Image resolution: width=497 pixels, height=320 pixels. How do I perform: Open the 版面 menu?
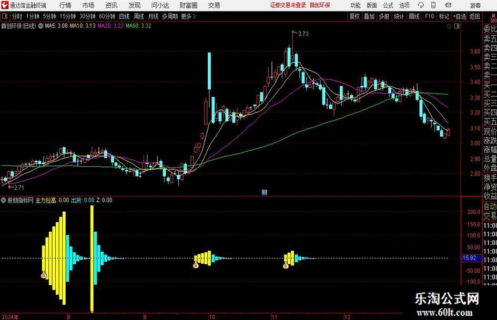pyautogui.click(x=371, y=5)
